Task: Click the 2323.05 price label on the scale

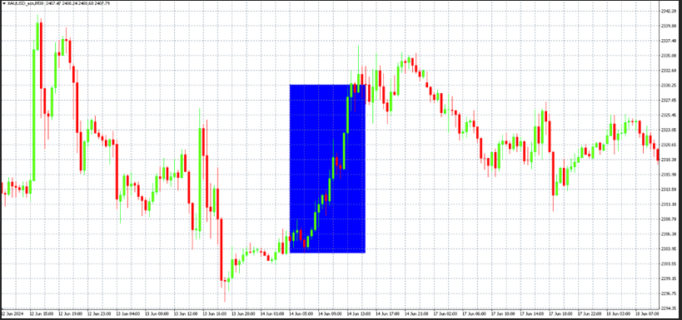Action: click(669, 130)
